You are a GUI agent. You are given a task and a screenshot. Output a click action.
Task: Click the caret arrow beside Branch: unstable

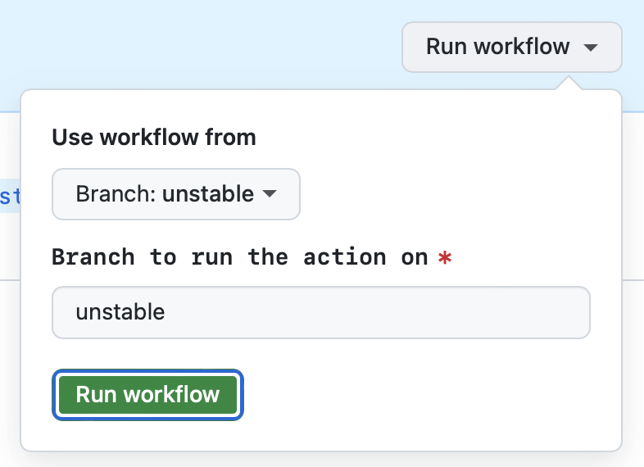[269, 194]
